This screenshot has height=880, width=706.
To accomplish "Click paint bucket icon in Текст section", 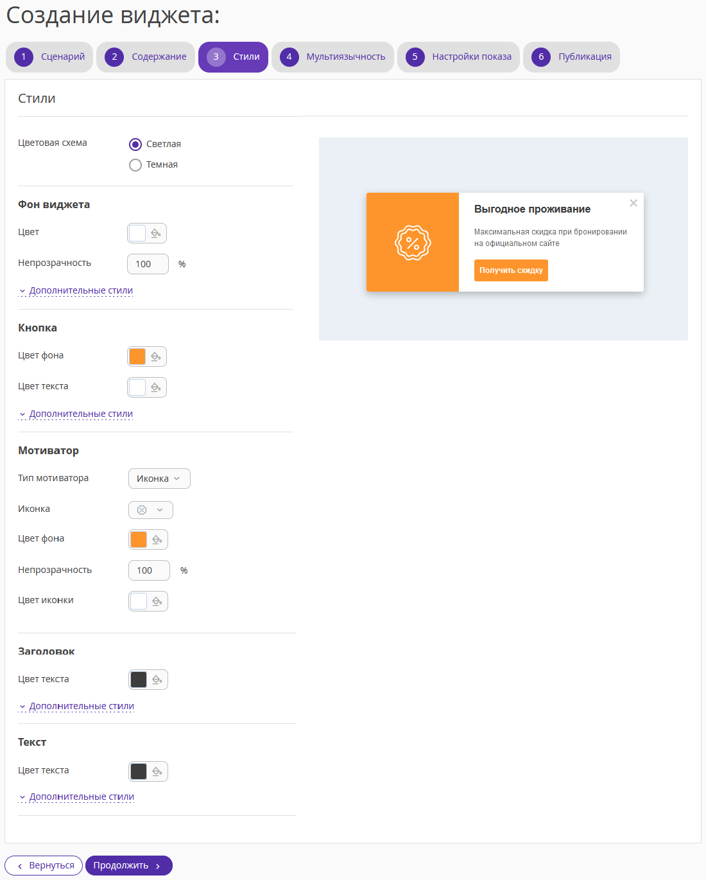I will click(x=157, y=771).
